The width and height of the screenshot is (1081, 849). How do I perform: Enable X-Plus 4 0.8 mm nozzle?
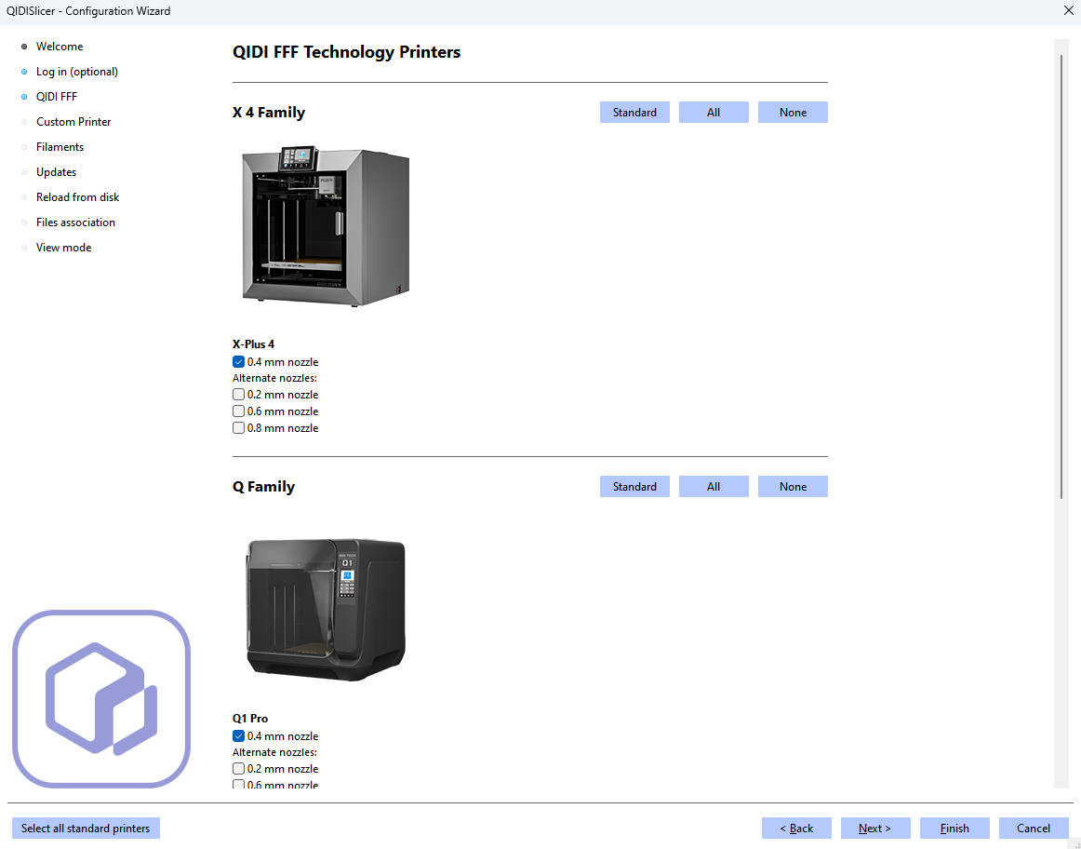[x=239, y=428]
